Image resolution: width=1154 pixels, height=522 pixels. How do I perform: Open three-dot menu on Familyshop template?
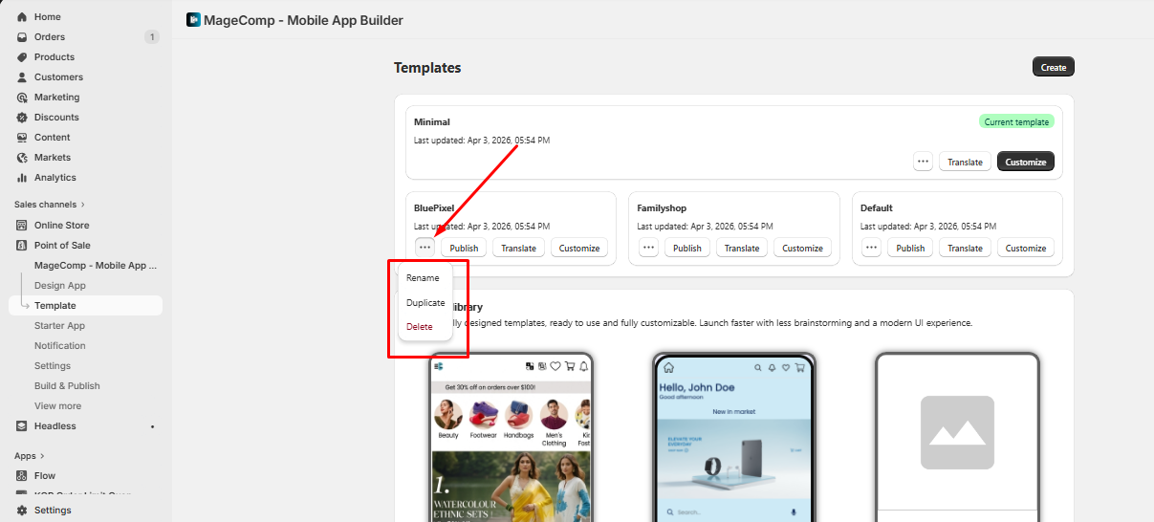[648, 248]
